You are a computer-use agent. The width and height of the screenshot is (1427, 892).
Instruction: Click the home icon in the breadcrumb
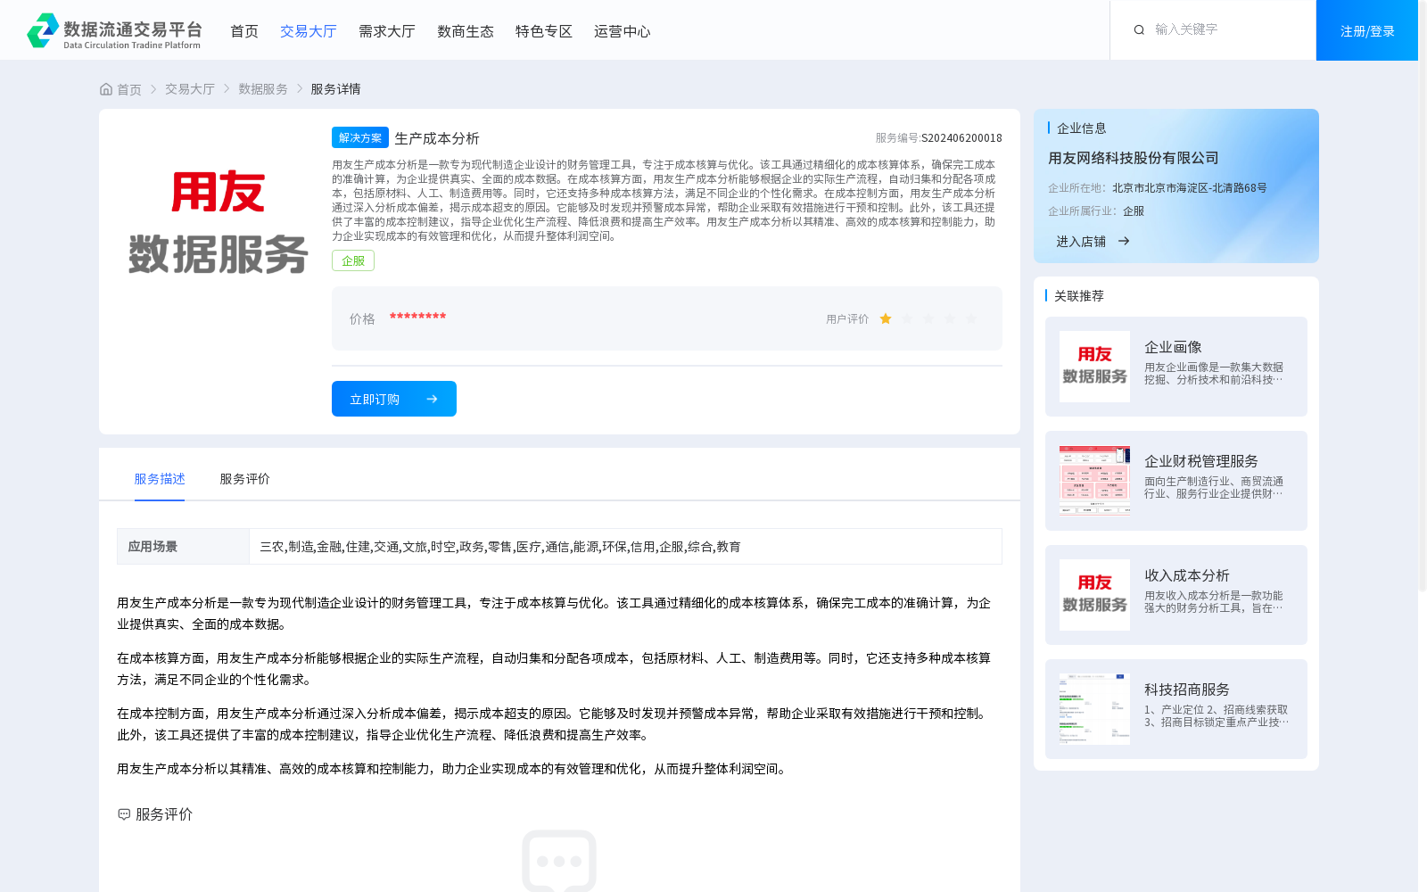tap(106, 89)
